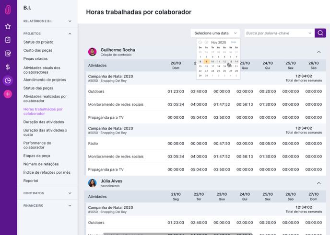Select the highlighted day 9 in calendar
Image resolution: width=330 pixels, height=235 pixels.
pos(206,62)
